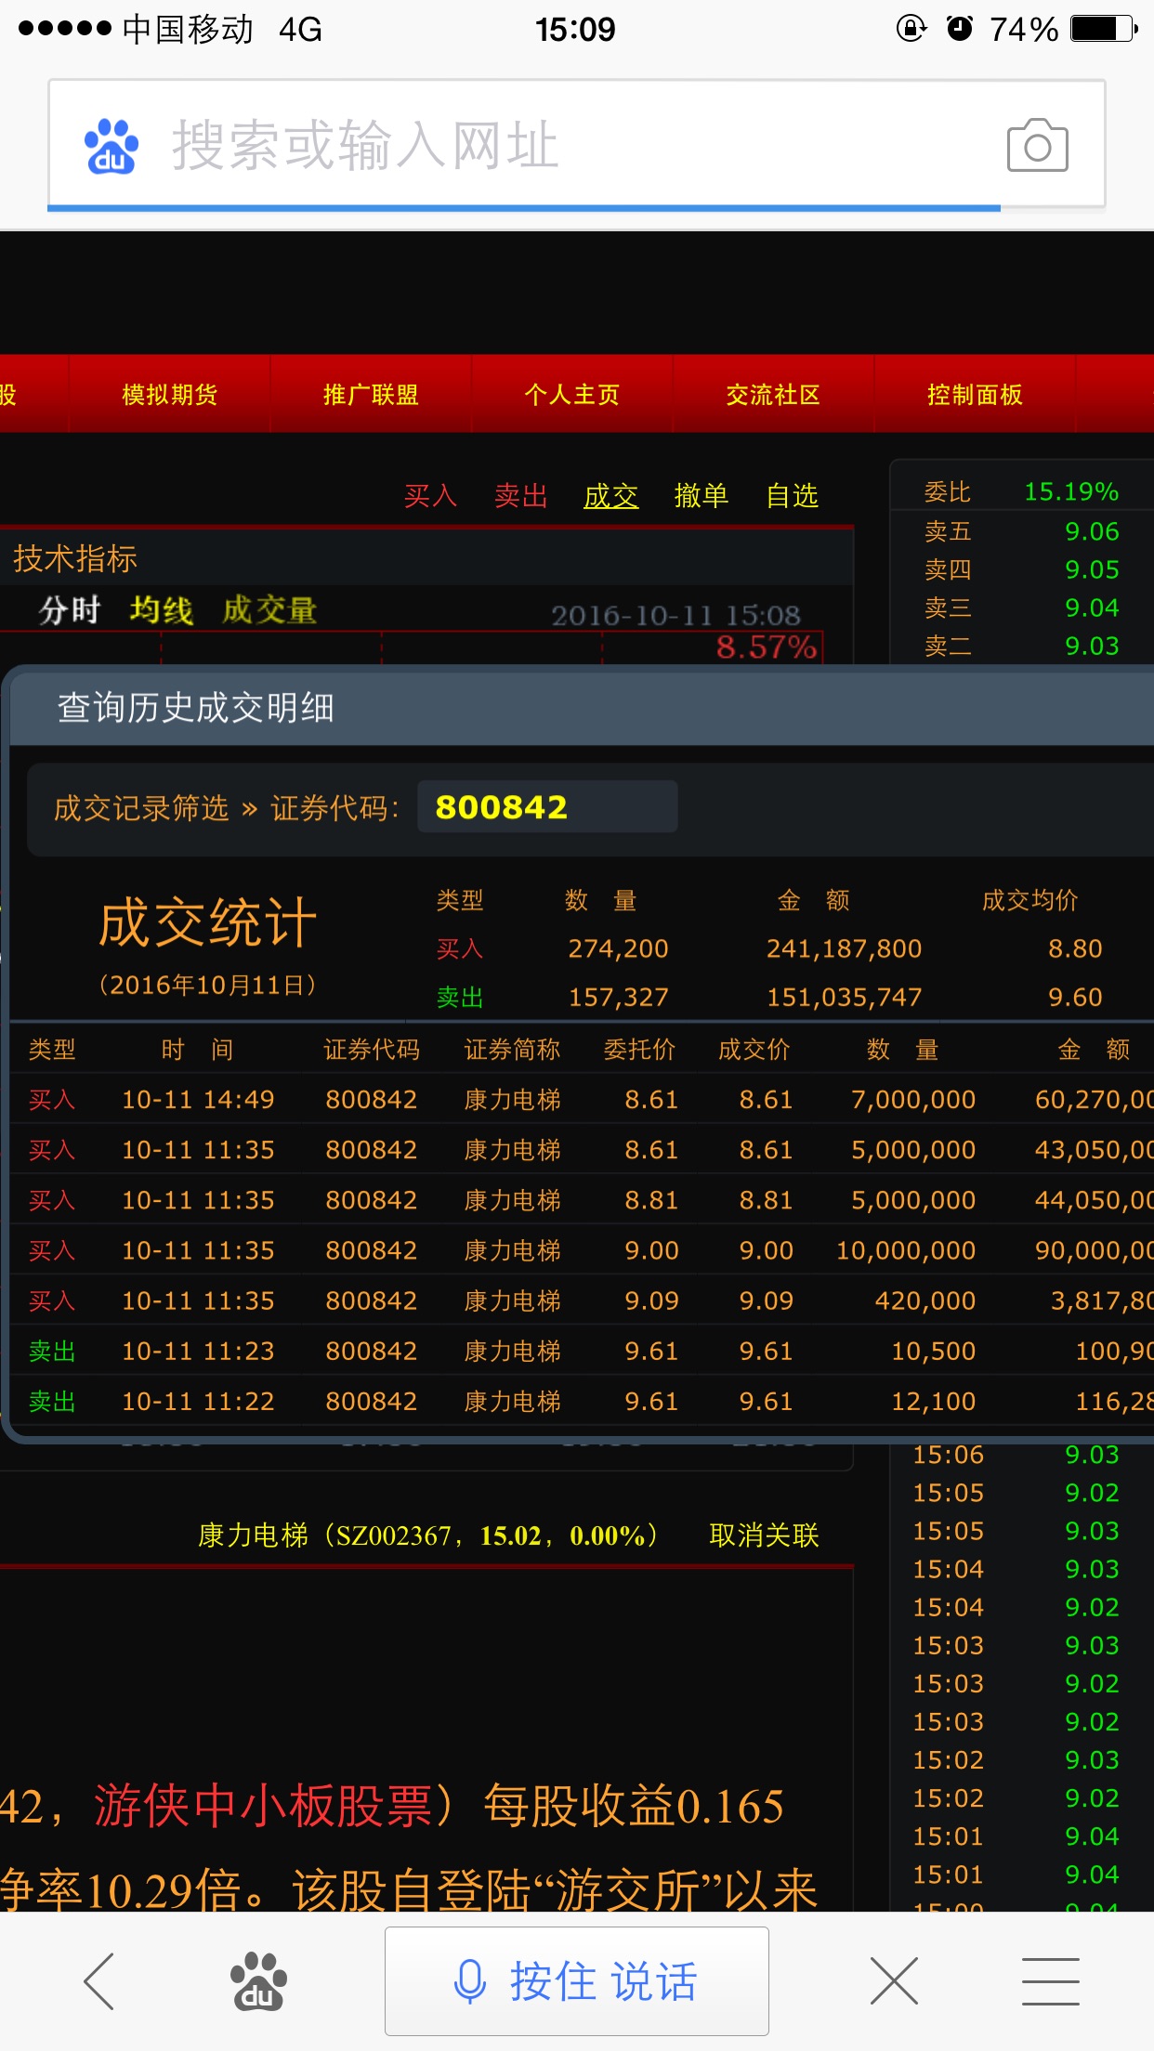The height and width of the screenshot is (2051, 1154).
Task: Tap the Baidu paw logo in address bar
Action: click(x=111, y=147)
